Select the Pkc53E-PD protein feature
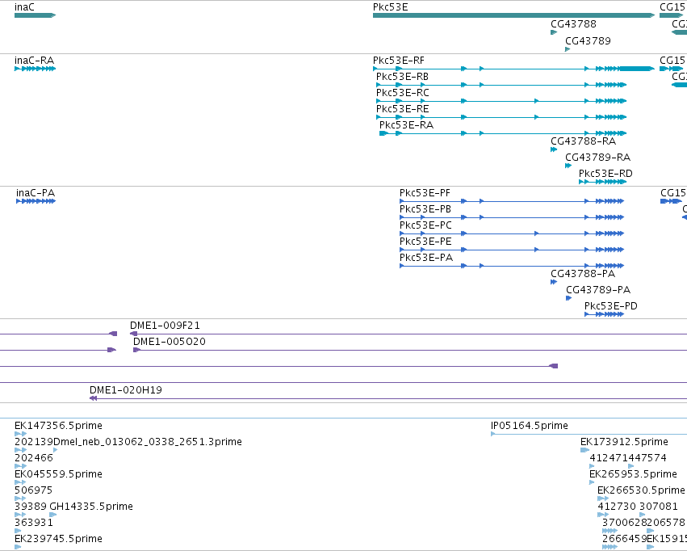Image resolution: width=687 pixels, height=551 pixels. tap(604, 313)
